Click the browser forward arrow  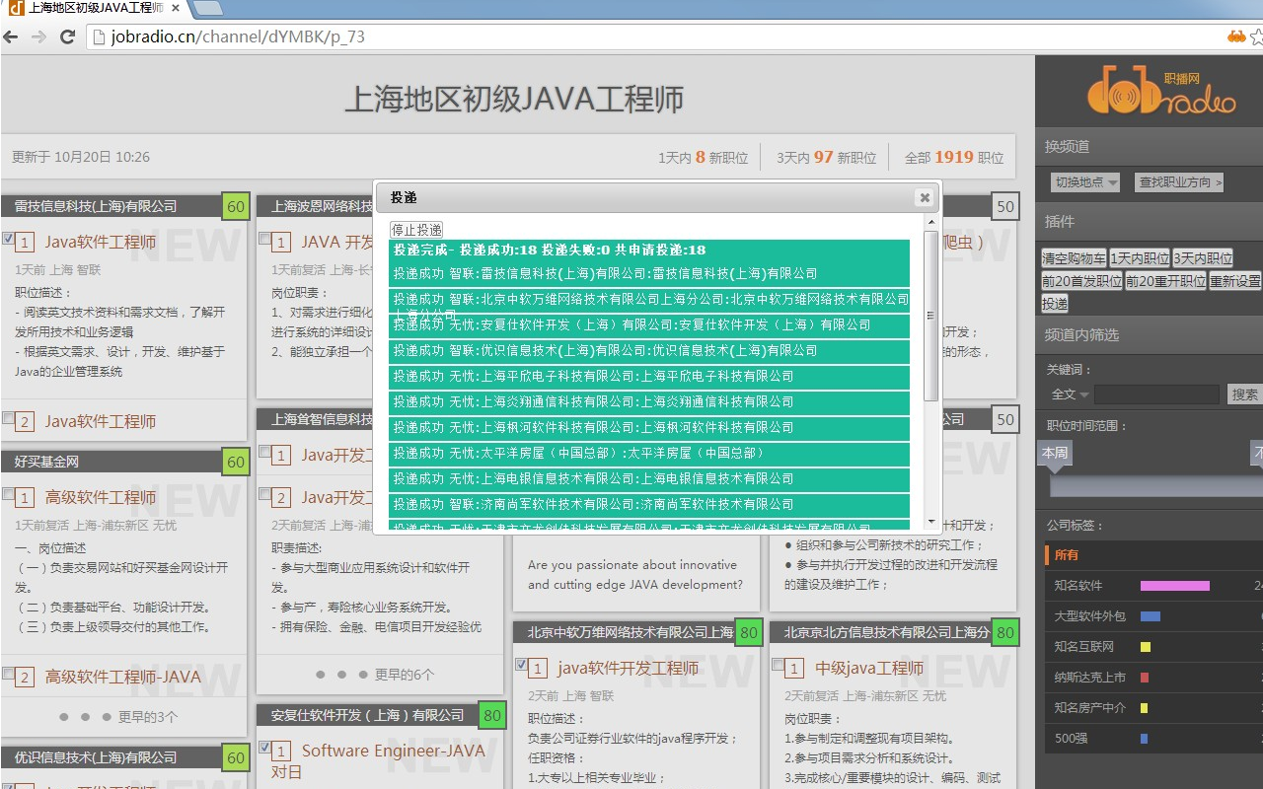(x=39, y=37)
